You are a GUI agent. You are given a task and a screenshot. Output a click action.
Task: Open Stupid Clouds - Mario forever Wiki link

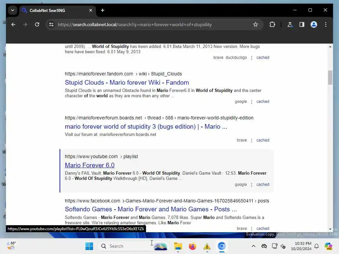point(127,82)
